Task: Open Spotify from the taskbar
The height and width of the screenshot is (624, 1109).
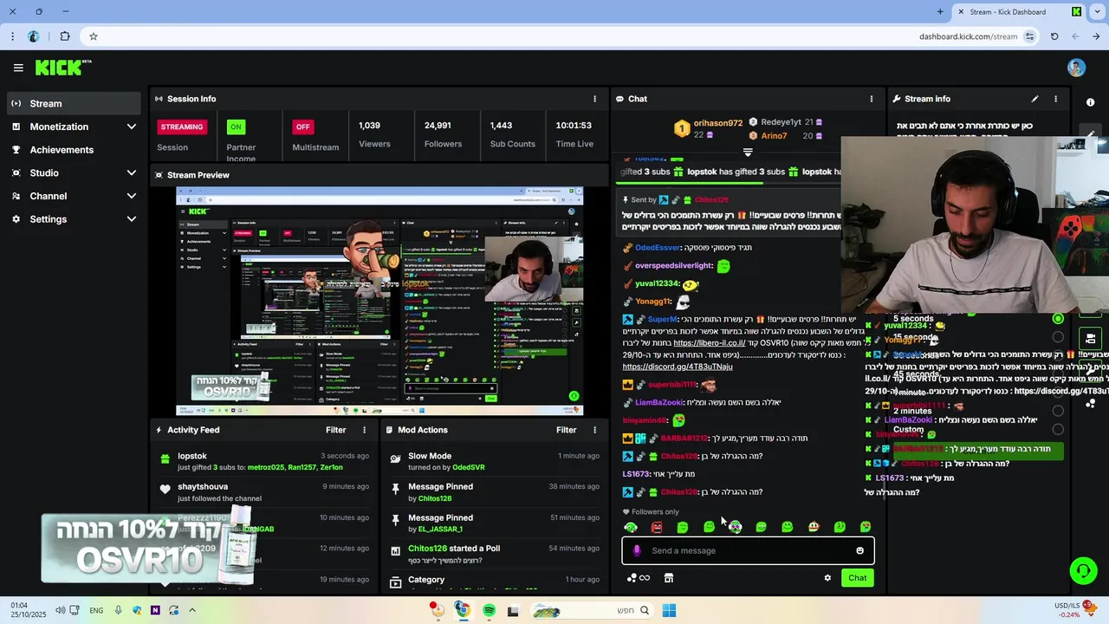Action: tap(489, 610)
